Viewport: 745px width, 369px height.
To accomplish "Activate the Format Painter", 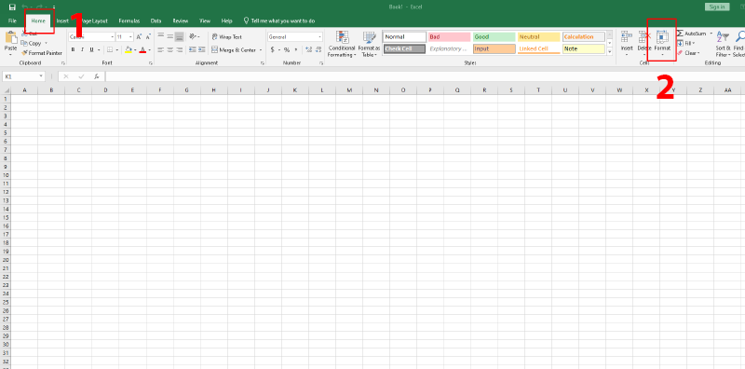I will [42, 53].
